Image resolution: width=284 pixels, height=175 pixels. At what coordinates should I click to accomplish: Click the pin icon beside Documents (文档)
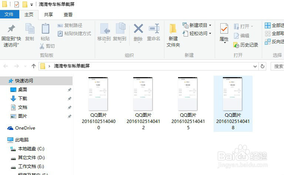69,107
